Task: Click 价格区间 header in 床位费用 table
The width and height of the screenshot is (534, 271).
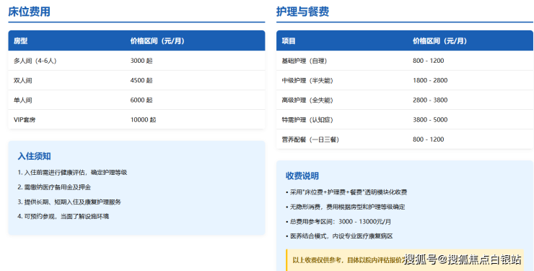Action: coord(157,41)
